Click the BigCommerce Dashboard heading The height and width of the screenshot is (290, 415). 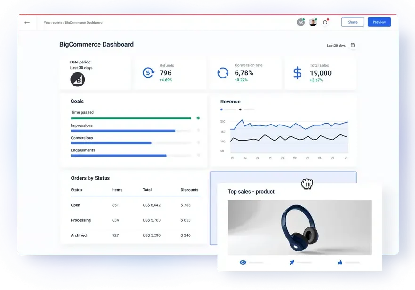(97, 44)
